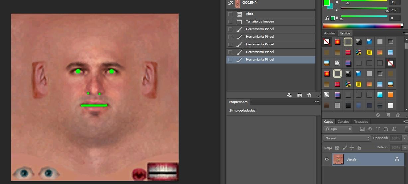Select the text layer filter icon
Image resolution: width=408 pixels, height=184 pixels.
coord(378,129)
